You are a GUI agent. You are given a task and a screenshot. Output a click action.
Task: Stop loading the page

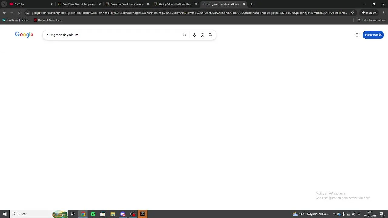click(19, 13)
